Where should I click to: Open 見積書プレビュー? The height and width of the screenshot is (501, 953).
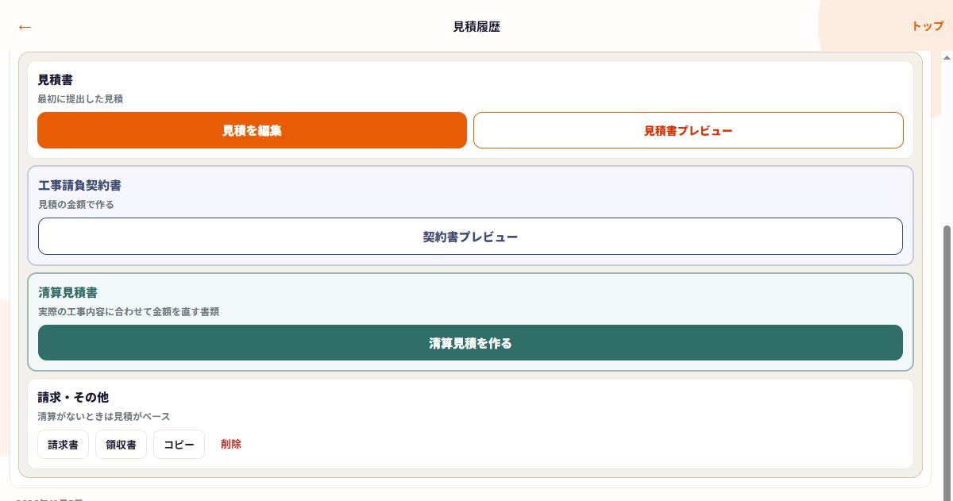[x=688, y=130]
